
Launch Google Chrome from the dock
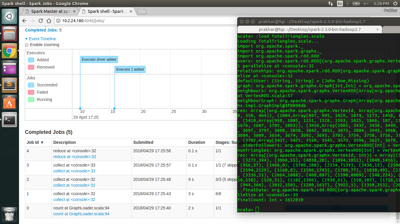[x=9, y=51]
